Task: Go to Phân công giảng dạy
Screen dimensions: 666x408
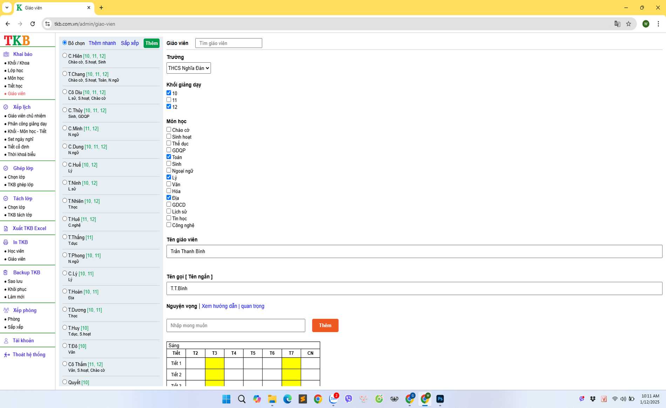Action: tap(27, 124)
